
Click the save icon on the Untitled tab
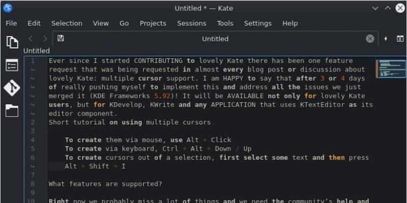(61, 39)
